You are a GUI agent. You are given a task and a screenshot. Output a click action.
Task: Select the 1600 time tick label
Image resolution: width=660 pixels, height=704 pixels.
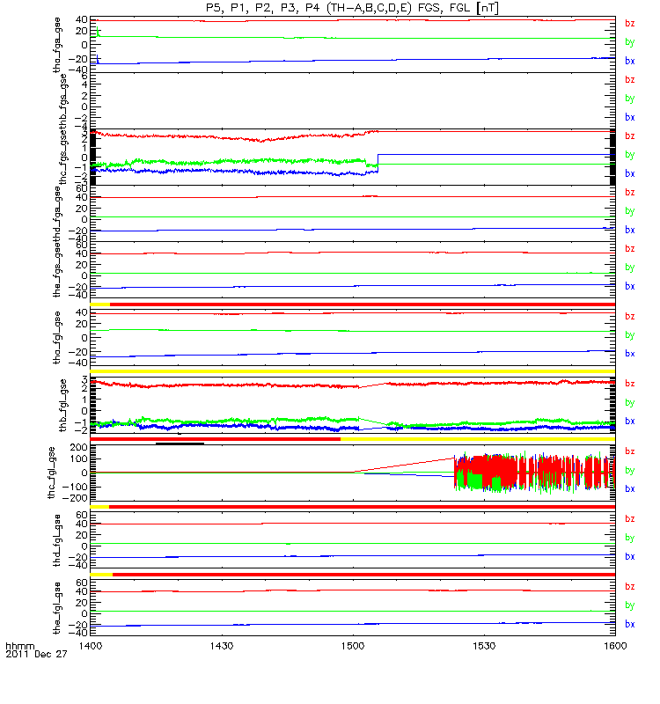tap(615, 646)
